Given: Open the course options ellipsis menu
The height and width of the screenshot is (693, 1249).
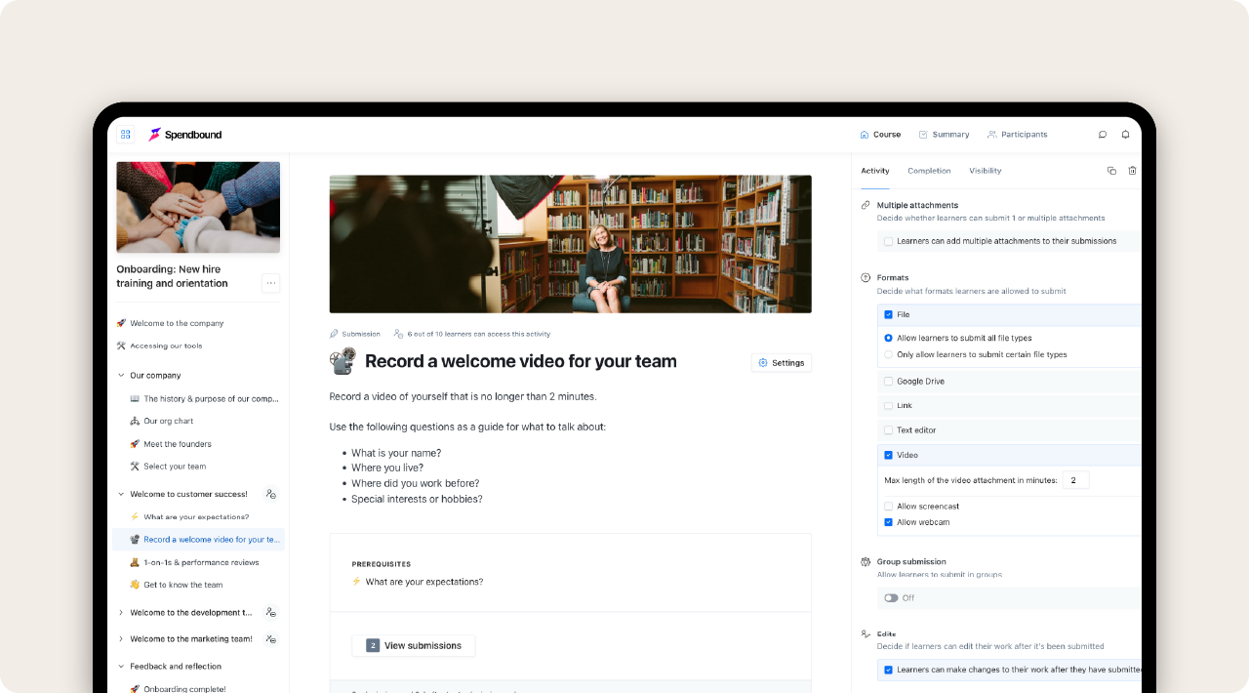Looking at the screenshot, I should point(271,283).
